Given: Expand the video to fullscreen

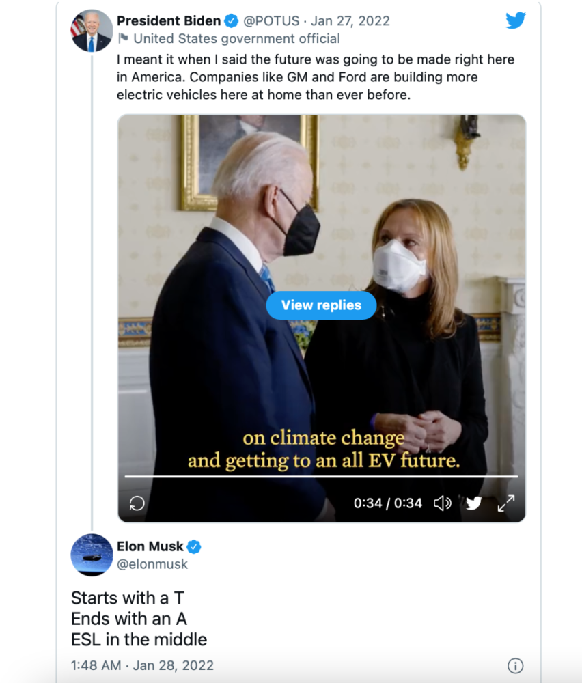Looking at the screenshot, I should pyautogui.click(x=505, y=503).
